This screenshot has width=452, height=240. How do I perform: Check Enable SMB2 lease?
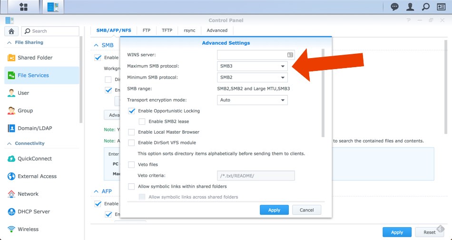coord(142,121)
